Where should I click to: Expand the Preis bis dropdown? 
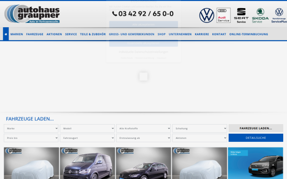coord(31,138)
